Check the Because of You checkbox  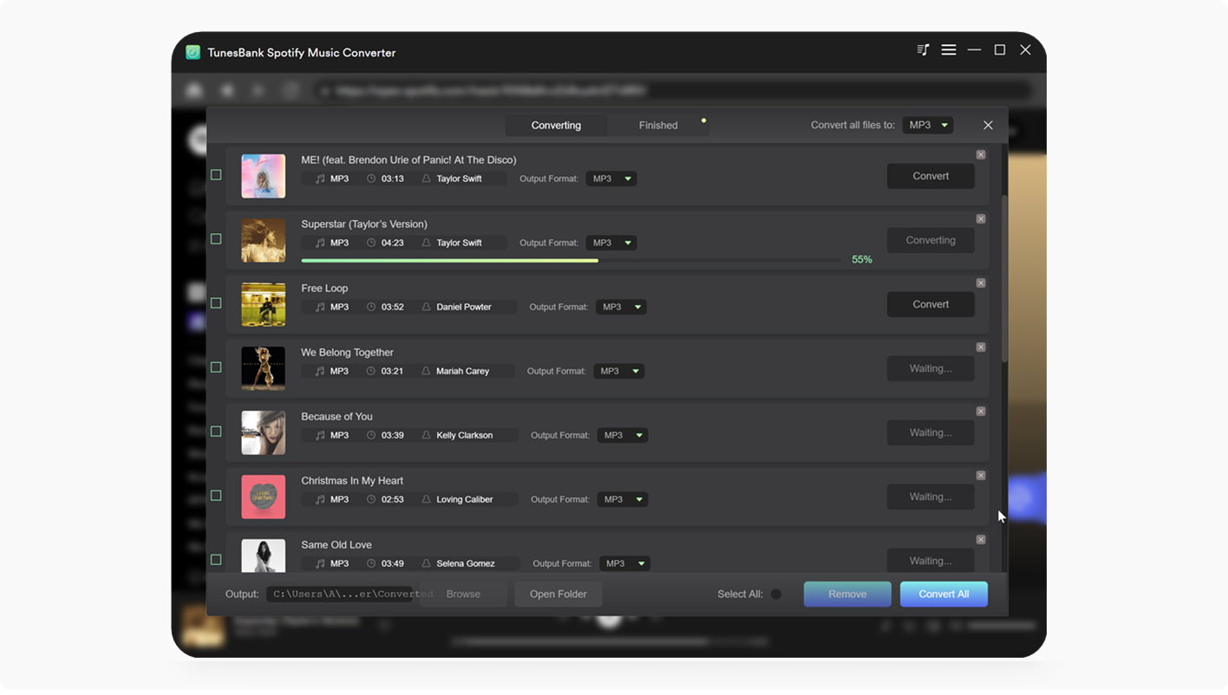coord(216,432)
